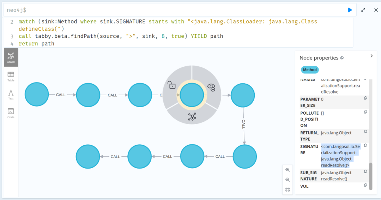Switch to the Code view tab

click(11, 113)
